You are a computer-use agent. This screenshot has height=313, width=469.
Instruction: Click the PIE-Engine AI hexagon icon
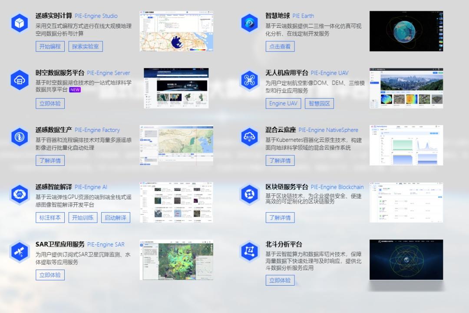pos(19,194)
